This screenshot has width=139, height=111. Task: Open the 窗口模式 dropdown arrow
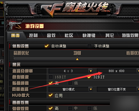pos(91,89)
